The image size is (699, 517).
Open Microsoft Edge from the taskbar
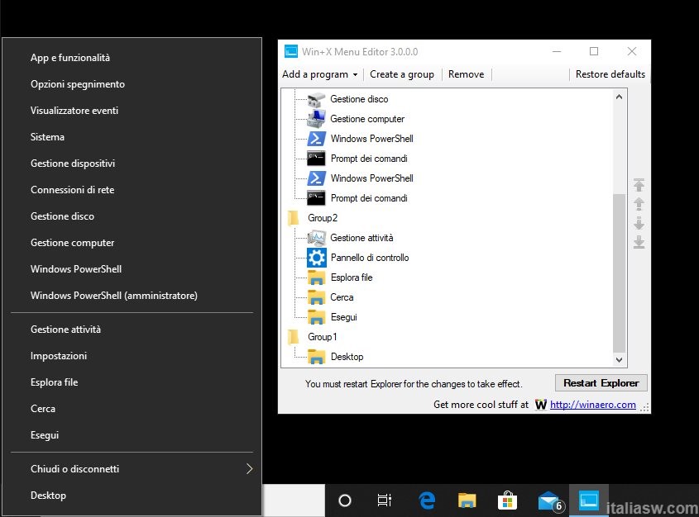(x=427, y=500)
